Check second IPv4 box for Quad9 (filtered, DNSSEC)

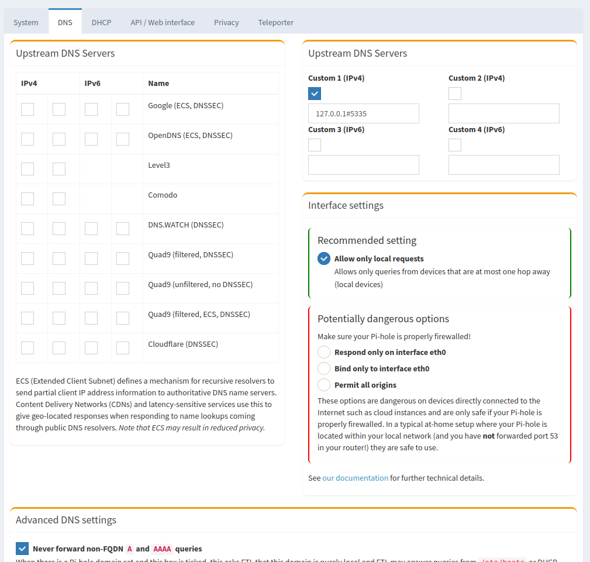click(59, 258)
